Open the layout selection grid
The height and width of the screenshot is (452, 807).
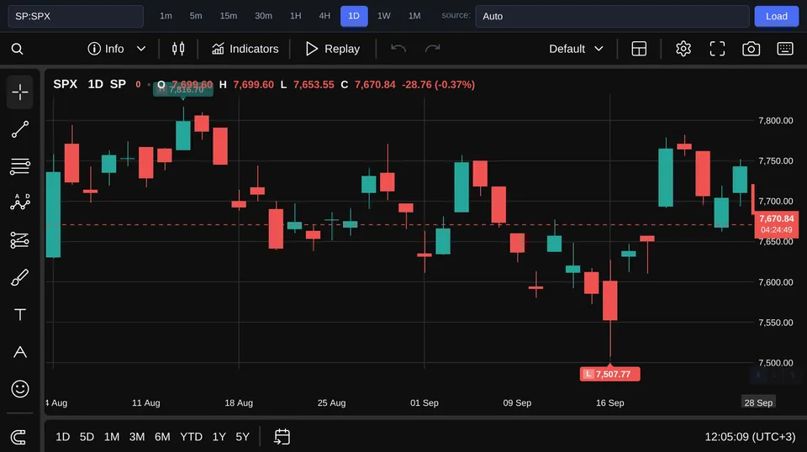click(639, 49)
